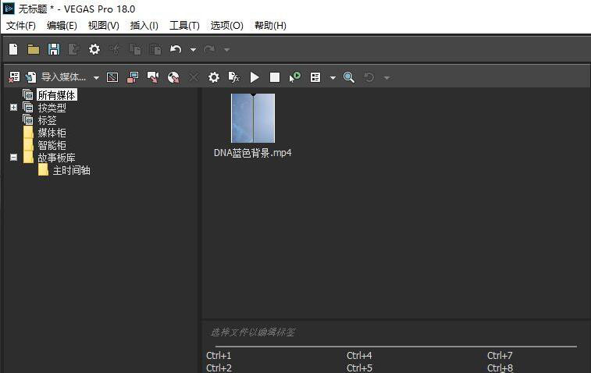Click the Ctrl+7 tag shortcut
591x373 pixels.
500,355
